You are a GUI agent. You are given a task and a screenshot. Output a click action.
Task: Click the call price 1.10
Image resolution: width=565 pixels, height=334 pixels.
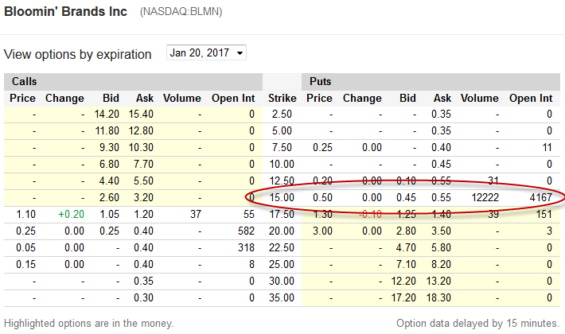(26, 215)
